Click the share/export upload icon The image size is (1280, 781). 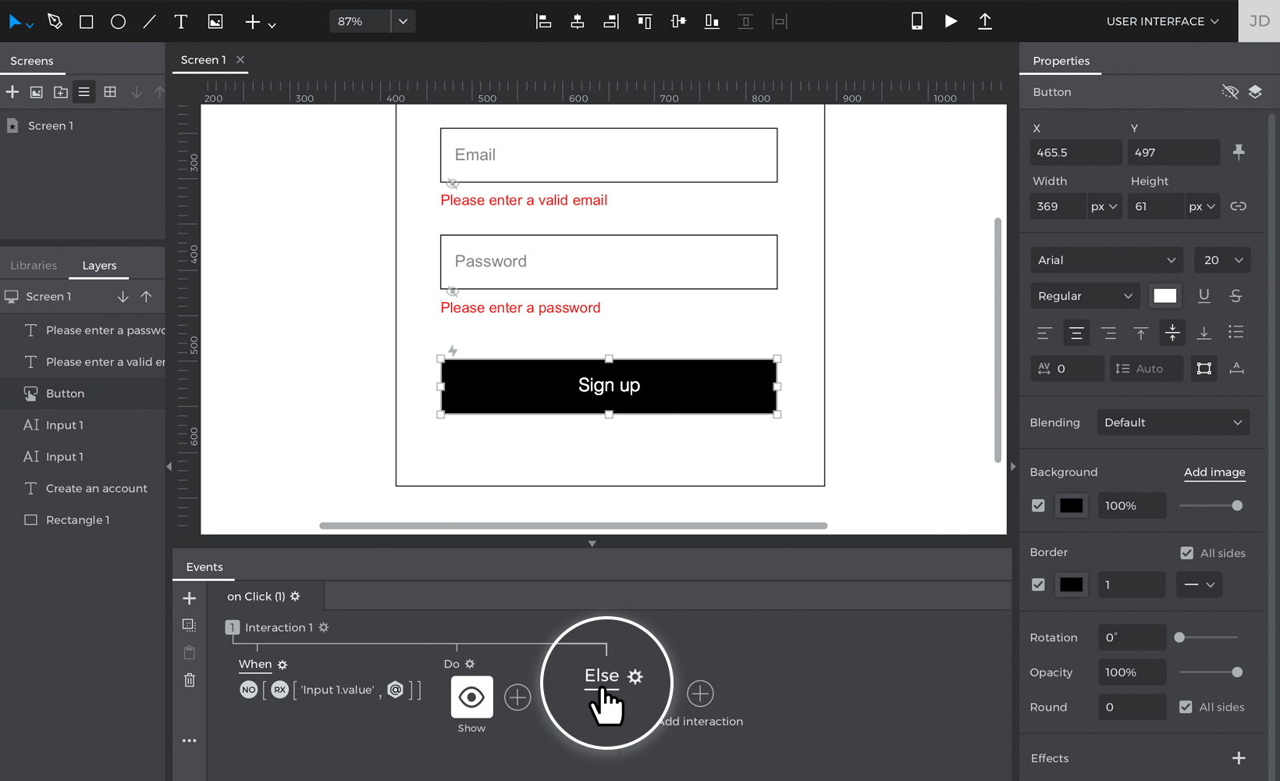pyautogui.click(x=985, y=21)
